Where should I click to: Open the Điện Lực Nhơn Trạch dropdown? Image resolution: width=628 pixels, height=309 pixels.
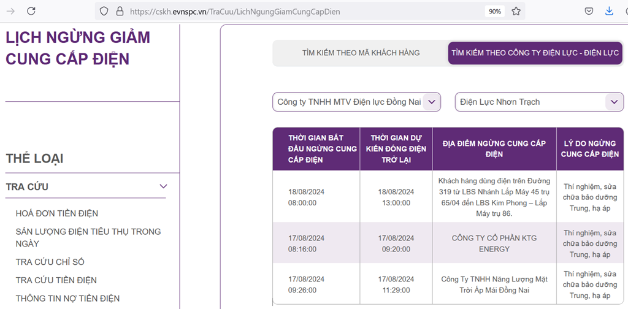tap(539, 102)
